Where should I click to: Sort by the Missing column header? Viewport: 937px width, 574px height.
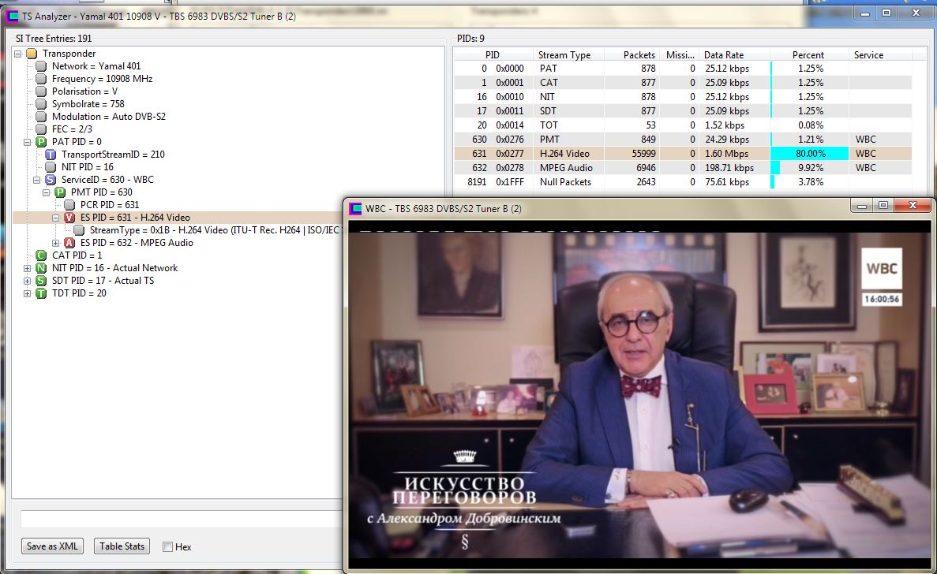680,55
